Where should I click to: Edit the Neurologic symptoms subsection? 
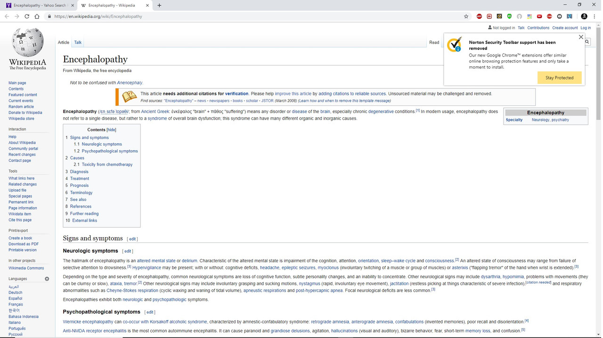coord(128,251)
